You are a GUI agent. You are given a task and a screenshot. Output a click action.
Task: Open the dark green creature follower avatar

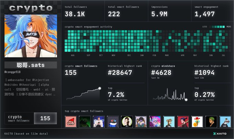85,122
